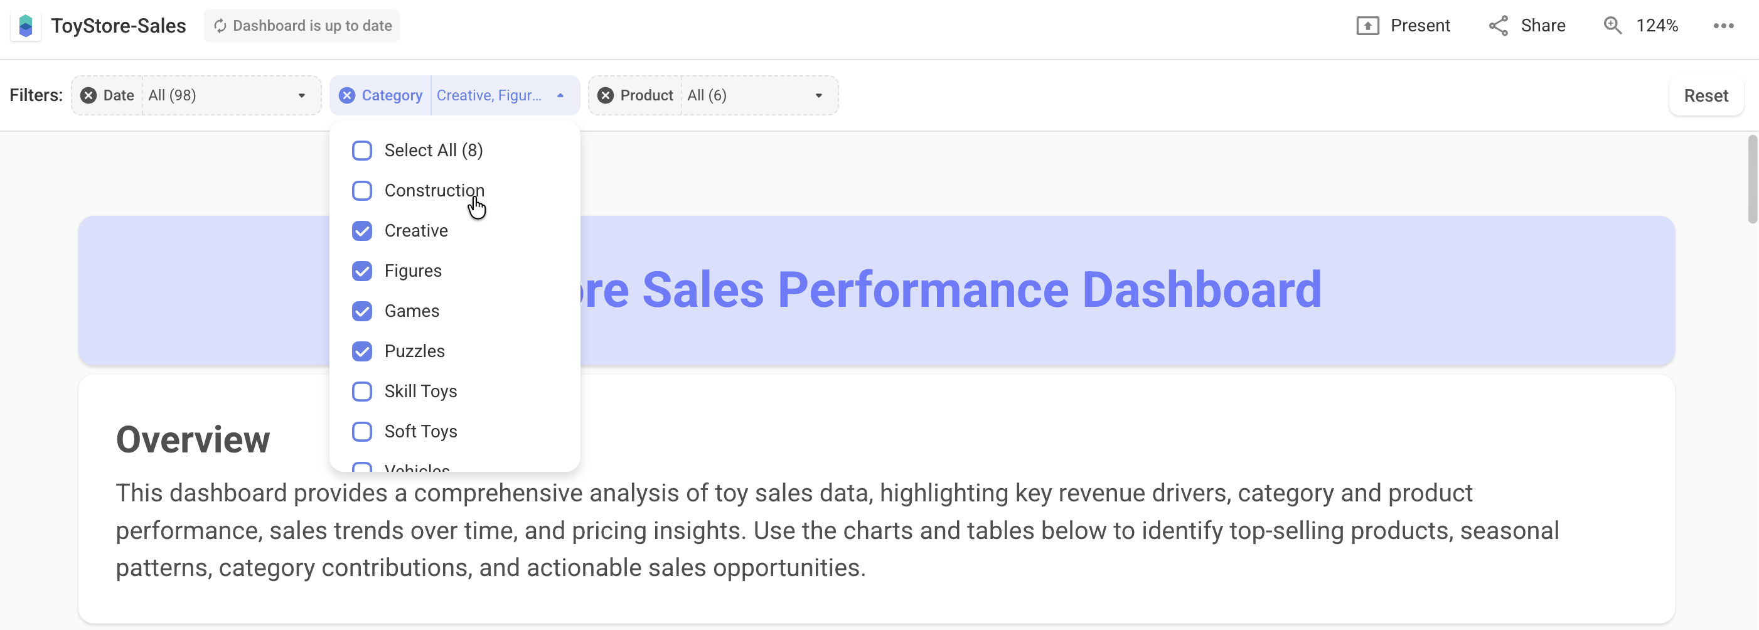
Task: Collapse the Category selection list
Action: point(560,95)
